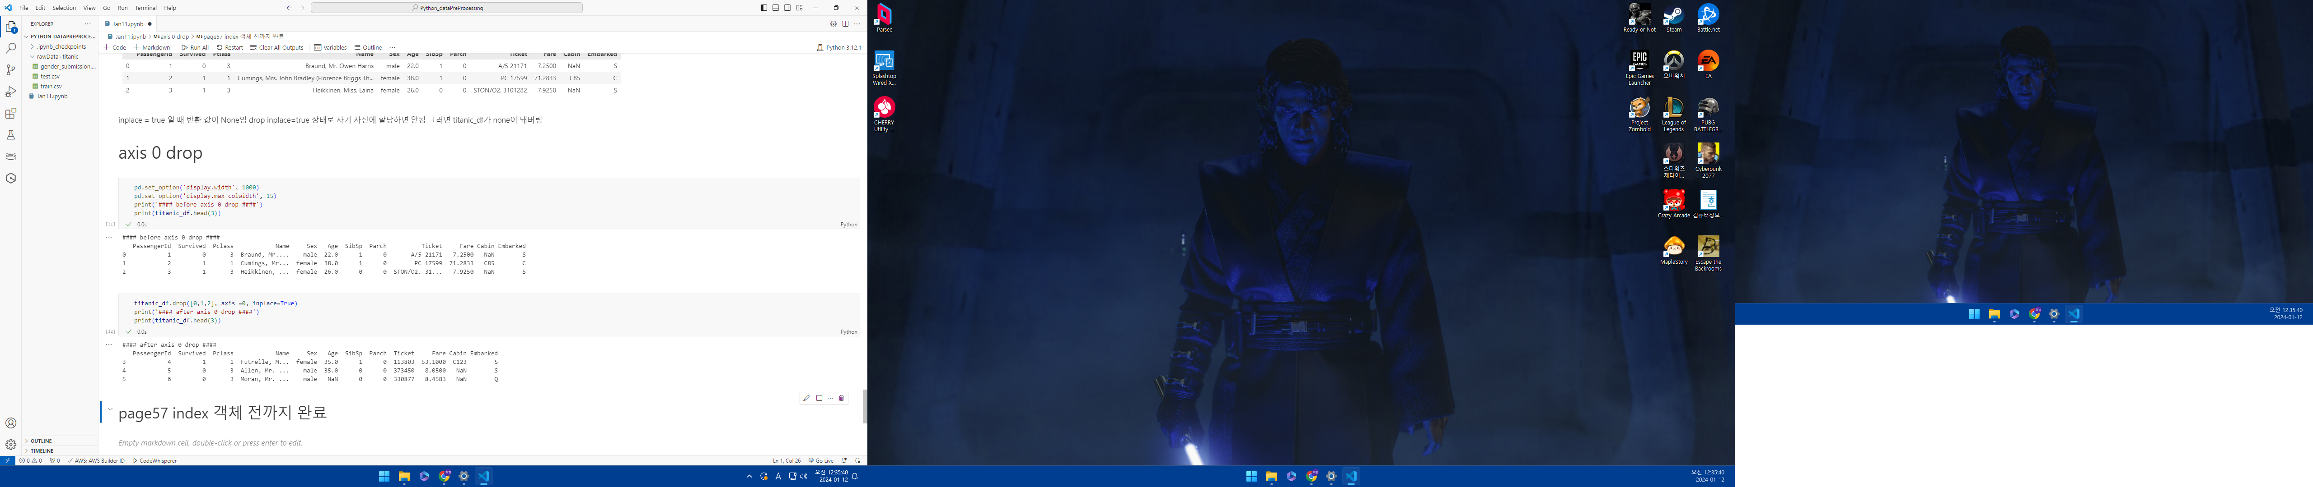This screenshot has height=487, width=2313.
Task: Toggle the secondary sidebar layout button
Action: (x=787, y=8)
